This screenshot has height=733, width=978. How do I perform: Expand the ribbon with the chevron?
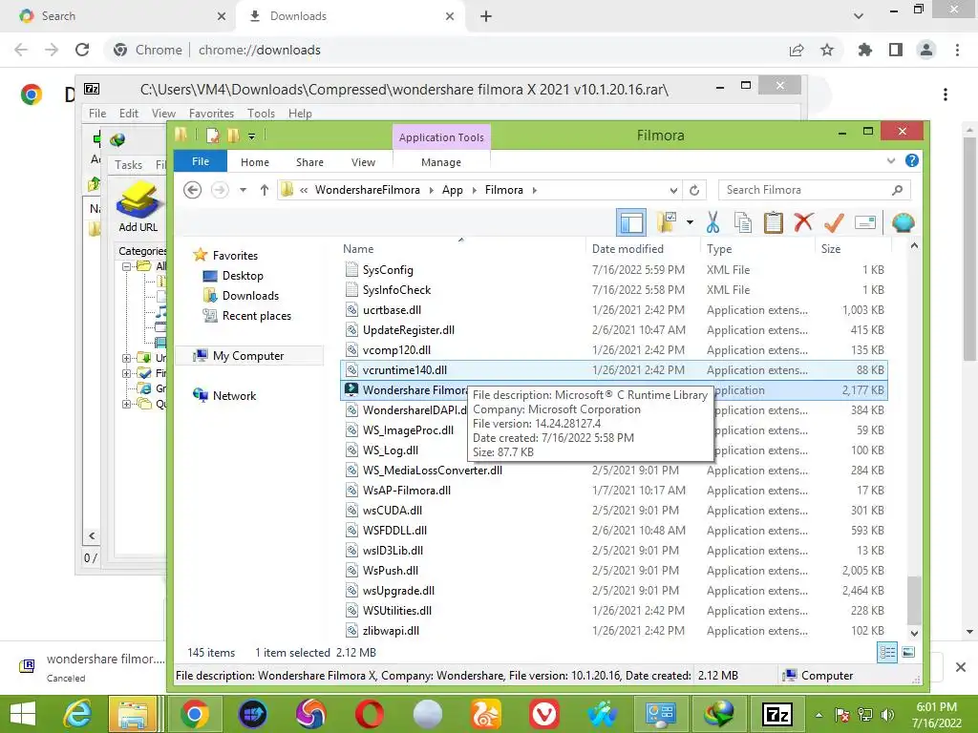[891, 160]
